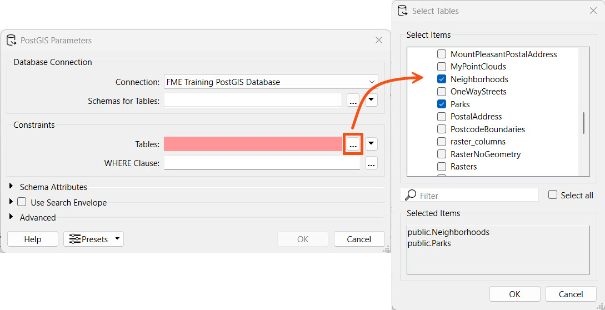Enable the Select all checkbox

553,195
